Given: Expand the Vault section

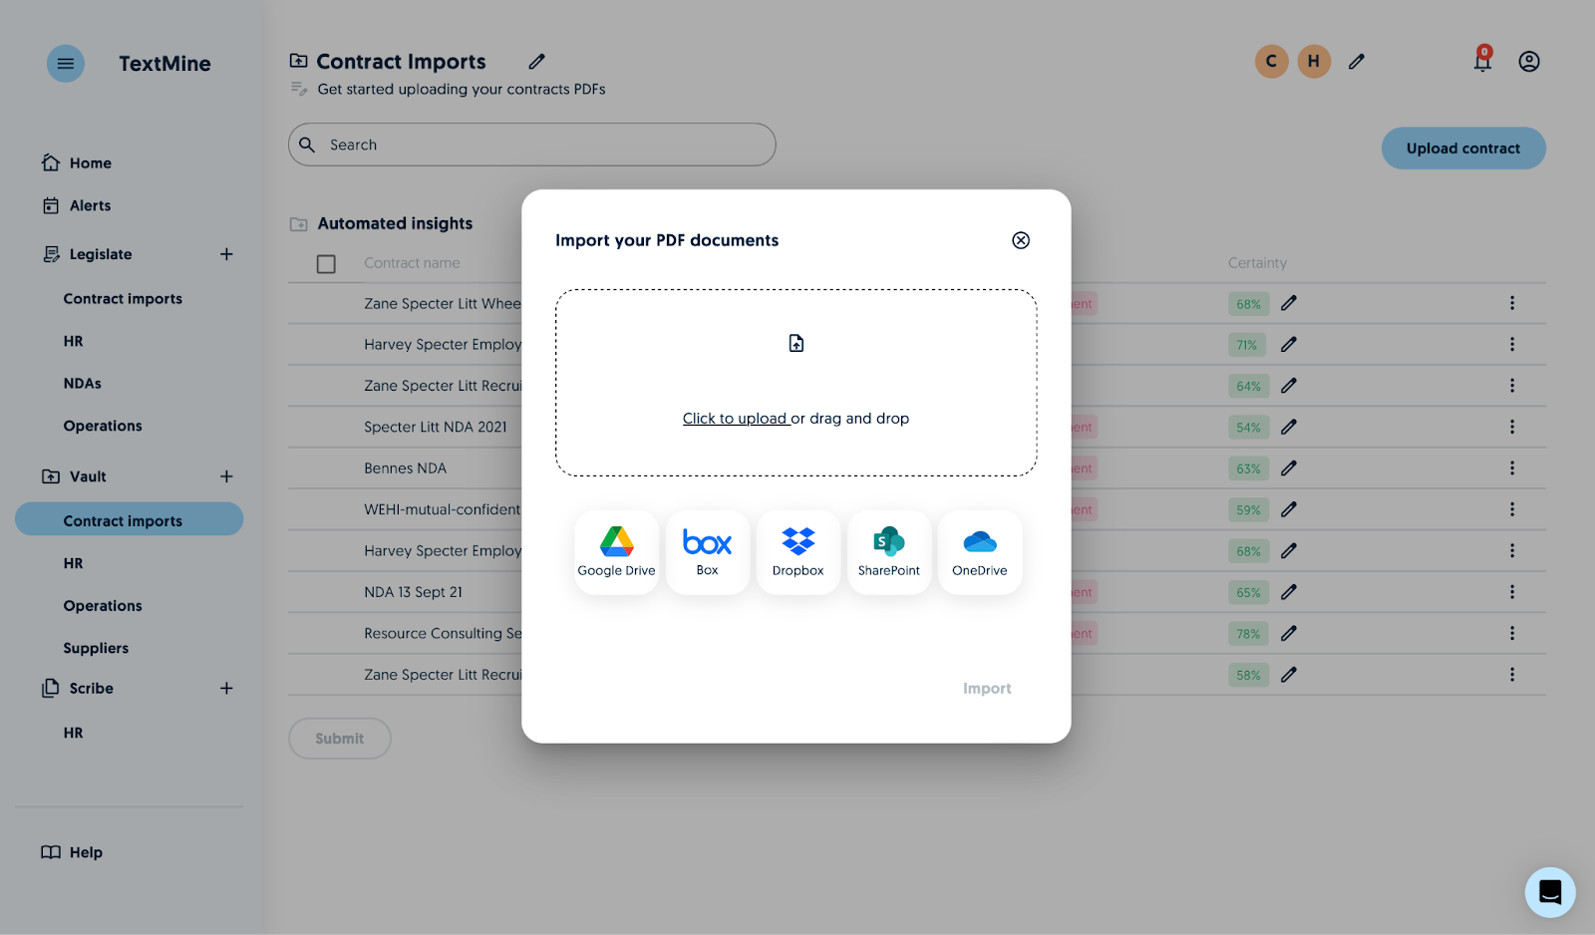Looking at the screenshot, I should (x=226, y=475).
